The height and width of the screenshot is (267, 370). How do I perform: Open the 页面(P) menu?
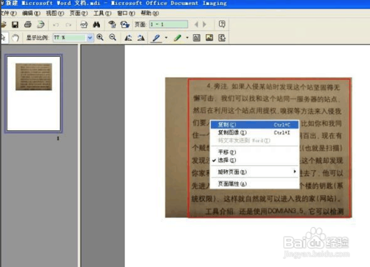[78, 13]
